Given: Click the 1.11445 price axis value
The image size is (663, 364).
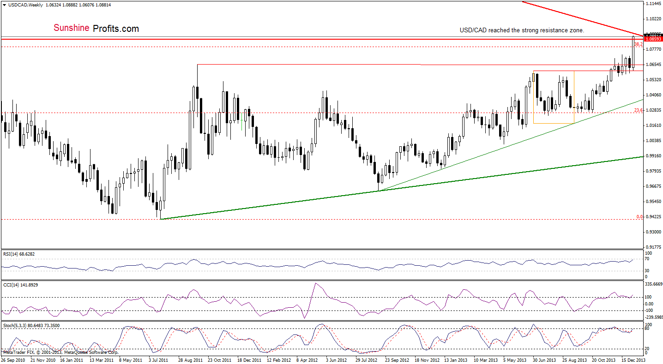Looking at the screenshot, I should [654, 4].
